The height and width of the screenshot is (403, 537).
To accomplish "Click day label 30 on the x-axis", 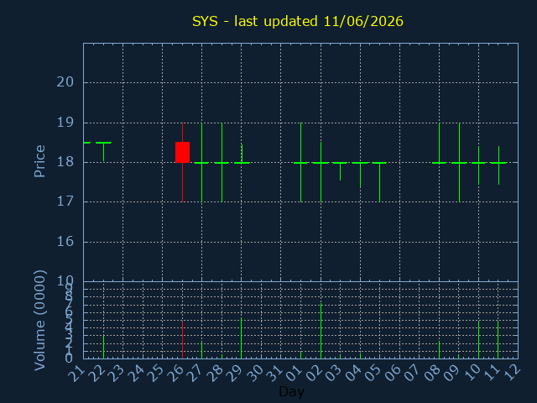I will click(255, 373).
